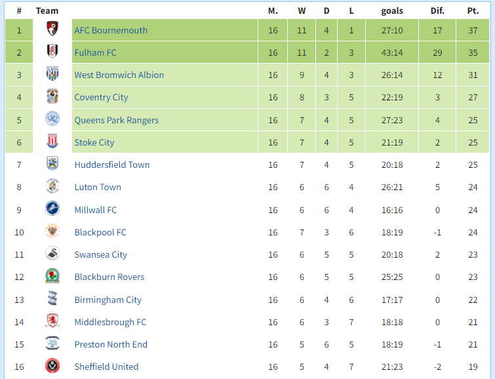
Task: Click the Team column header
Action: 47,10
